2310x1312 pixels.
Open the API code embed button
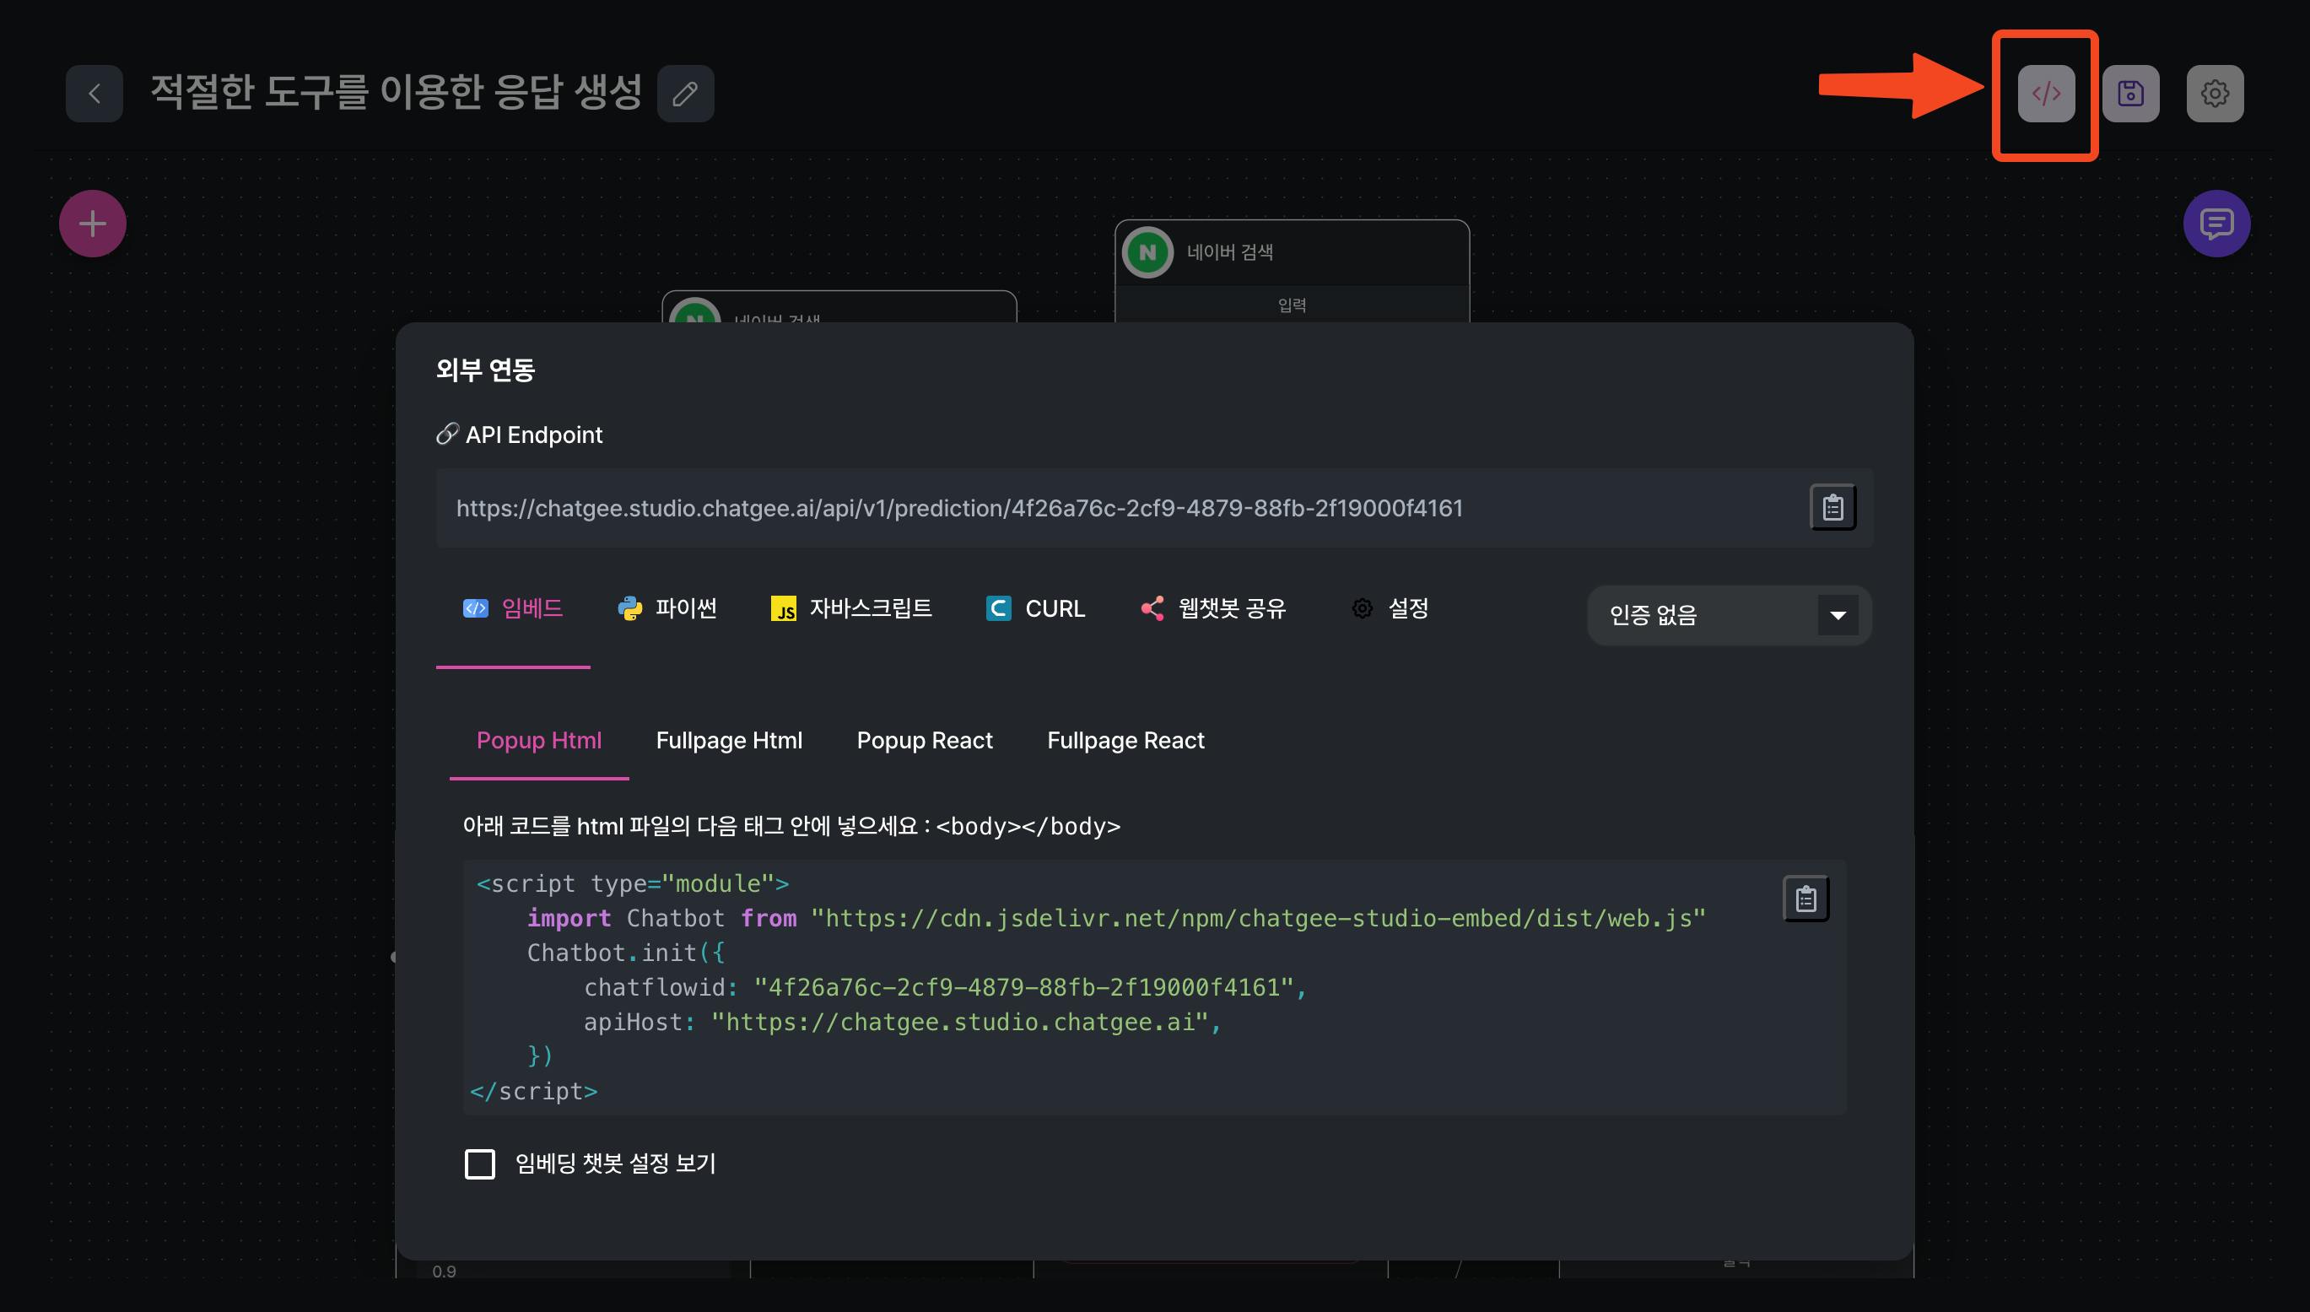coord(2046,93)
